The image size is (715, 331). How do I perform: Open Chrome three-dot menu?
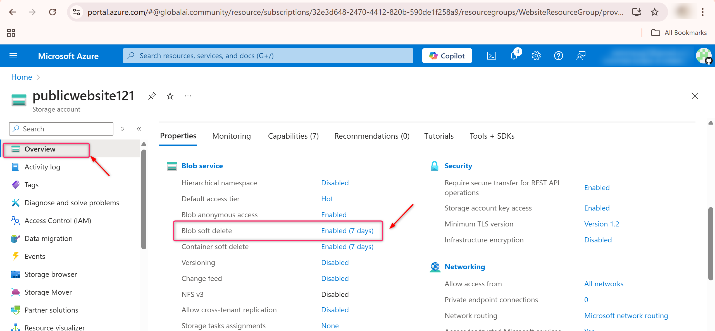[703, 12]
